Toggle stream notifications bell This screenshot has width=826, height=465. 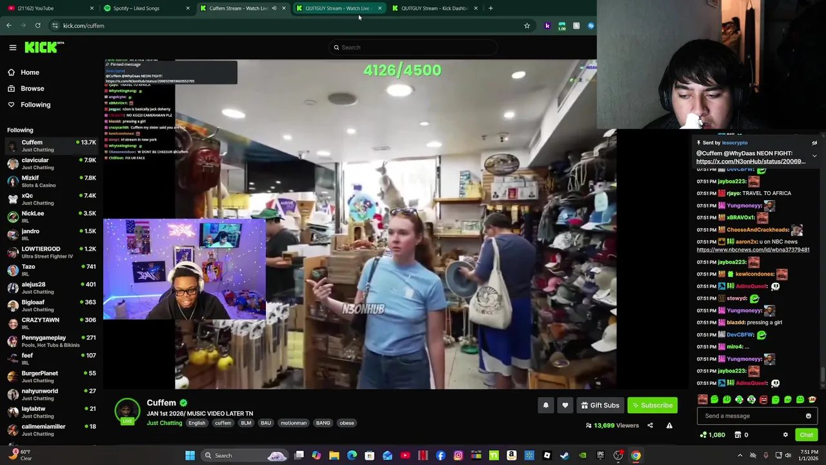[x=545, y=406]
